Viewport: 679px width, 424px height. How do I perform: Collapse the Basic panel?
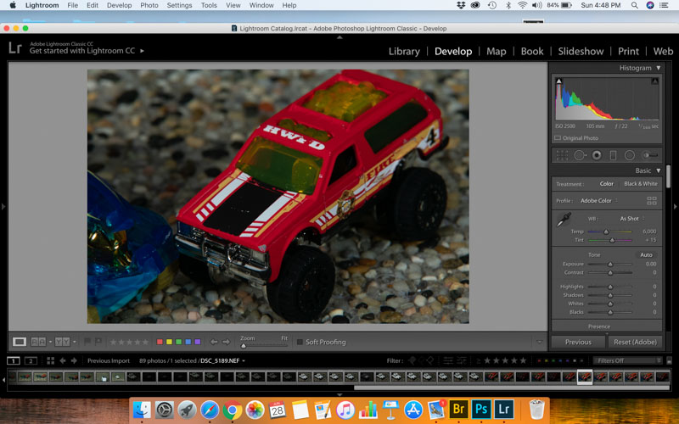[659, 170]
